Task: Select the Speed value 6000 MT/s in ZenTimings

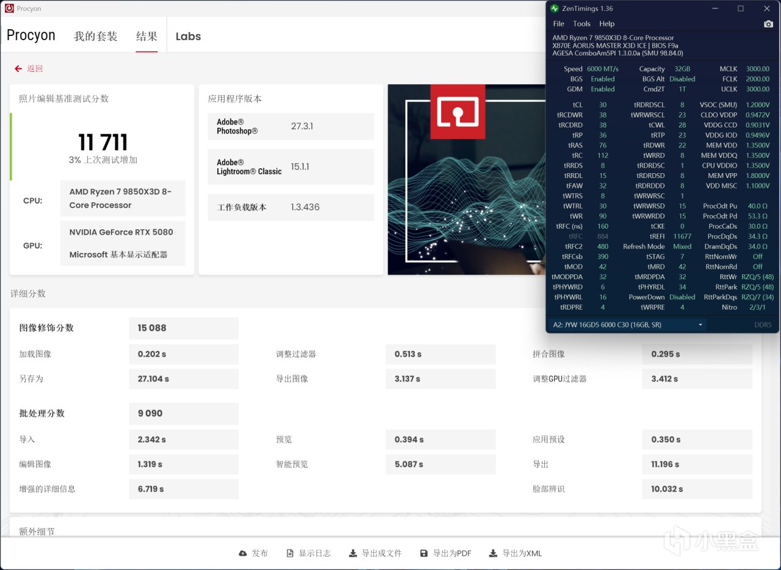Action: (603, 69)
